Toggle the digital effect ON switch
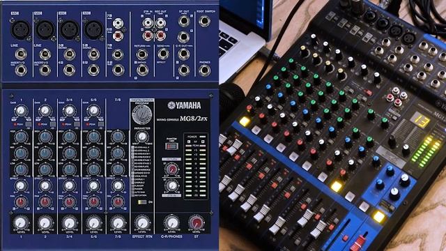 click(142, 202)
